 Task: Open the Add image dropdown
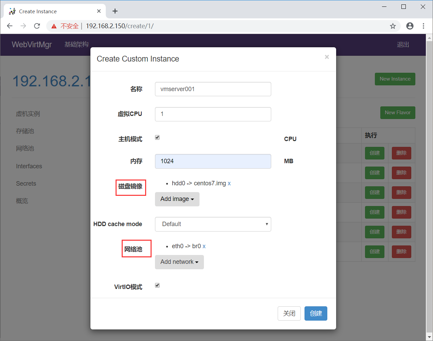(x=177, y=199)
